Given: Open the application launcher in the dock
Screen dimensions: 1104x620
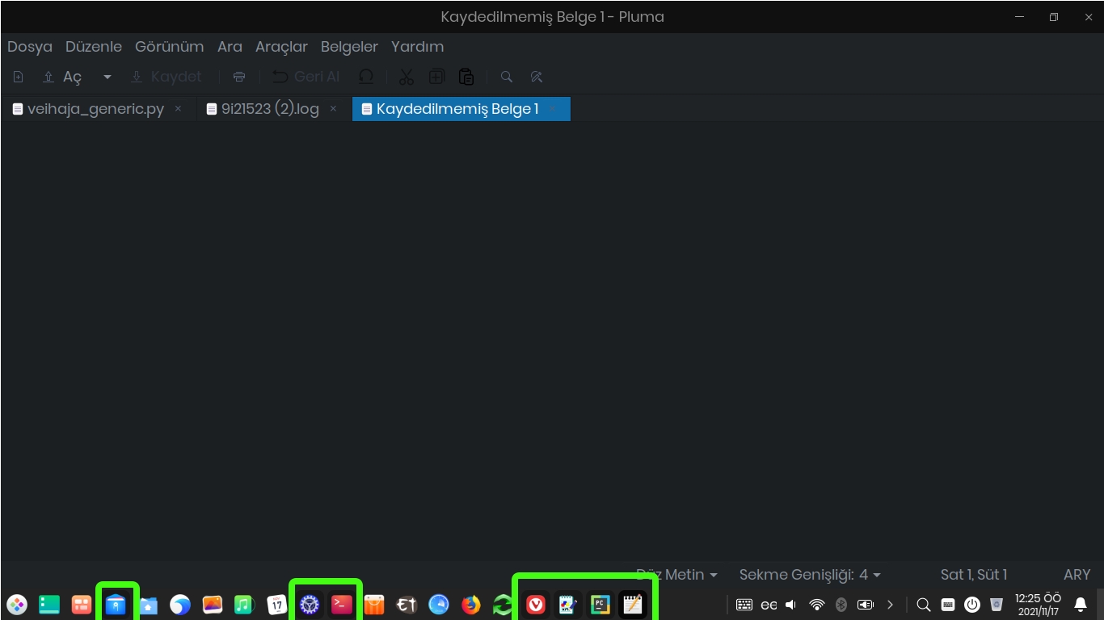Looking at the screenshot, I should 17,604.
